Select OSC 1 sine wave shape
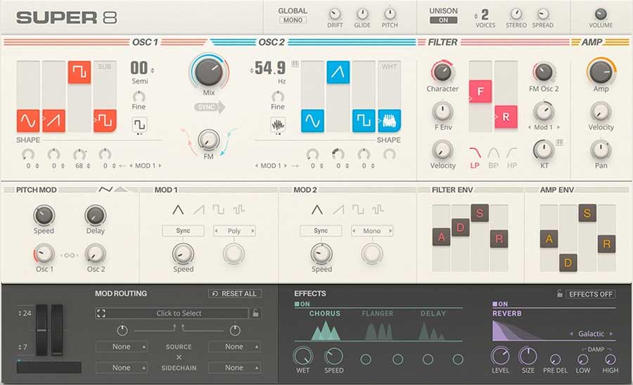Screen dimensions: 633x385 point(28,121)
